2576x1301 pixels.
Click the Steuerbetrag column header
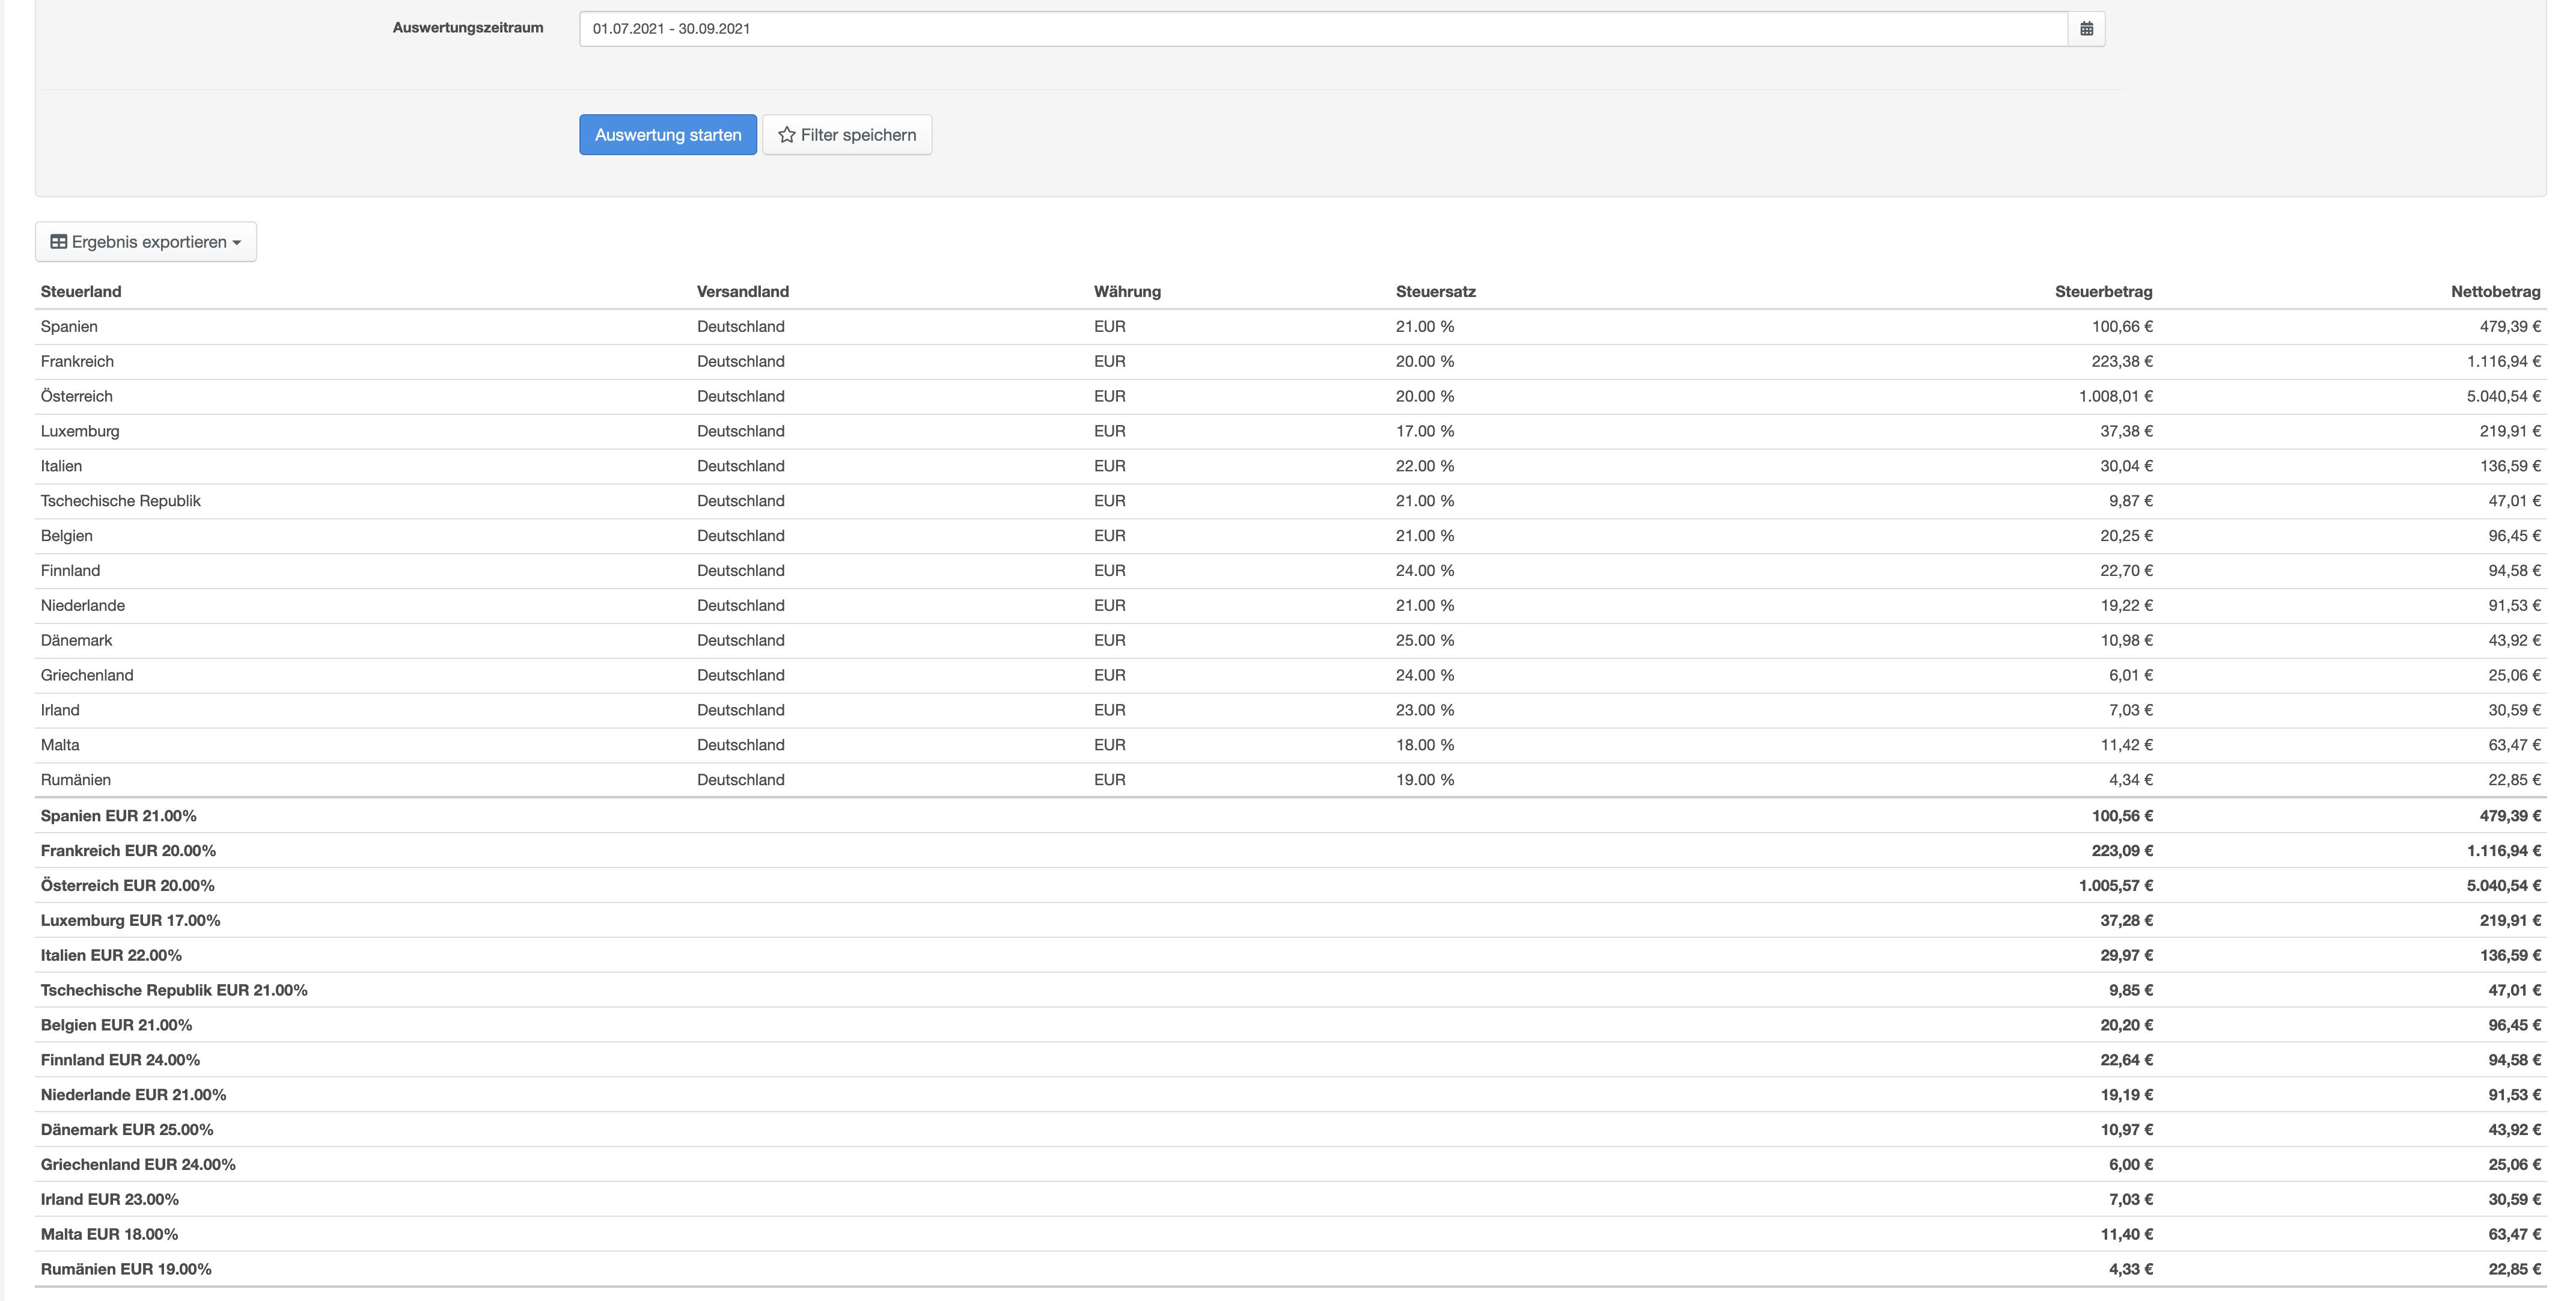[2103, 292]
